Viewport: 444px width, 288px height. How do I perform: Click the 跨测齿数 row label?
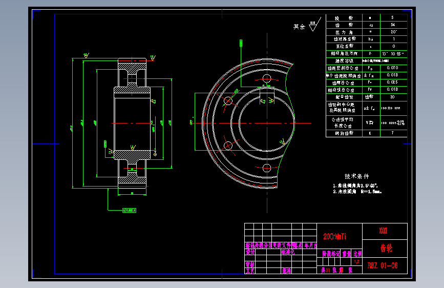coord(344,133)
